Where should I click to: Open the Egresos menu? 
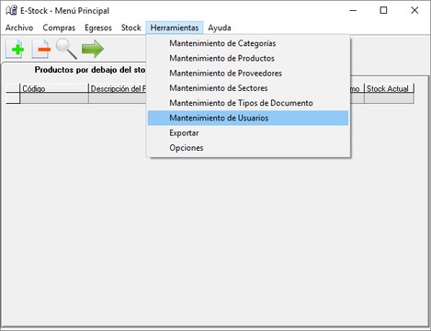[98, 28]
